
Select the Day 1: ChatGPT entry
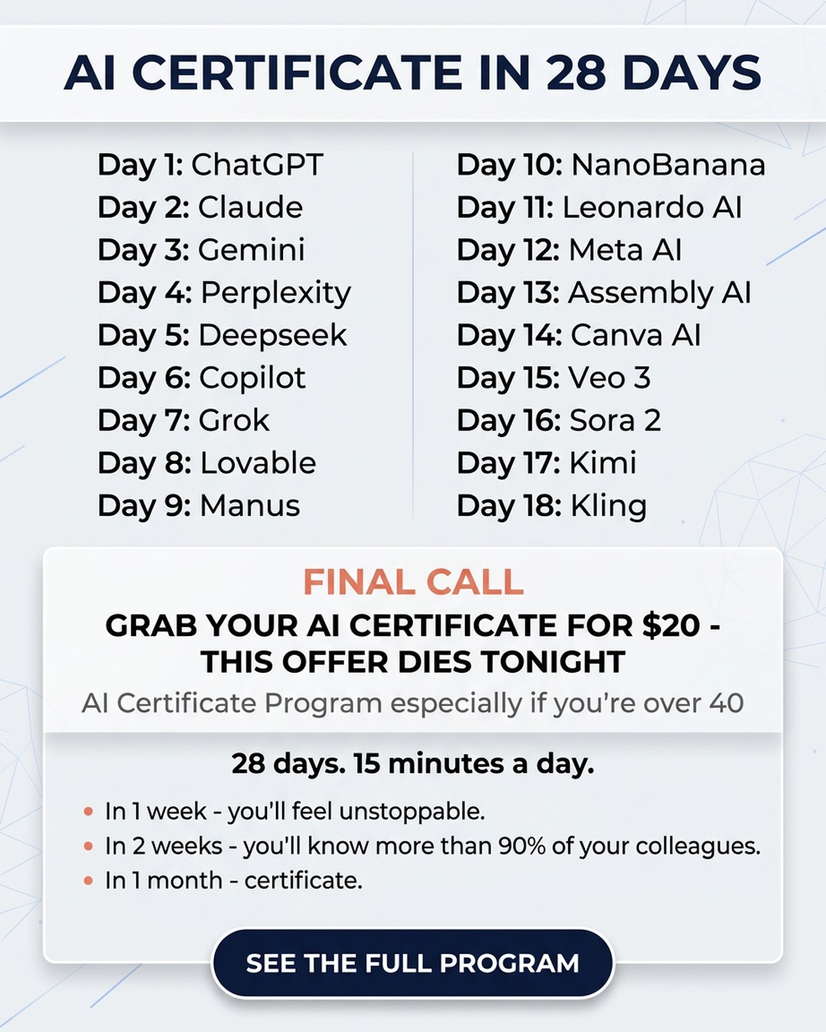[x=211, y=165]
